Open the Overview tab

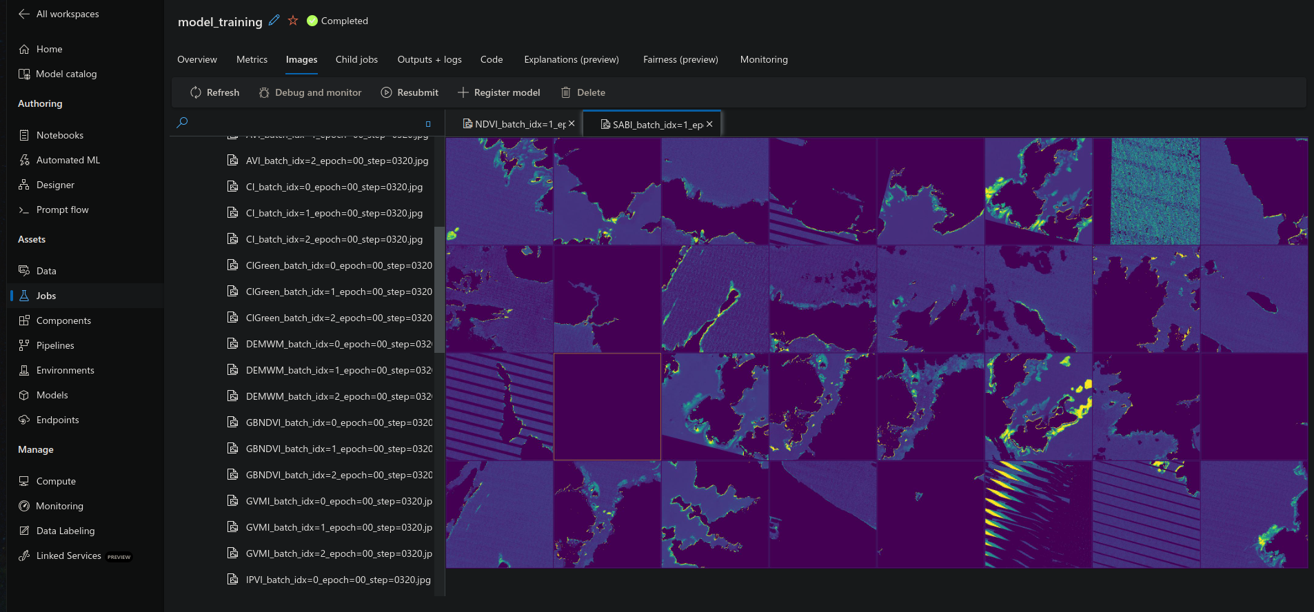[197, 59]
